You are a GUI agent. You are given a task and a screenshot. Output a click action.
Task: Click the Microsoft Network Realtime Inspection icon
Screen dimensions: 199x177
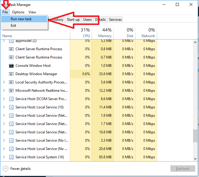coord(11,91)
